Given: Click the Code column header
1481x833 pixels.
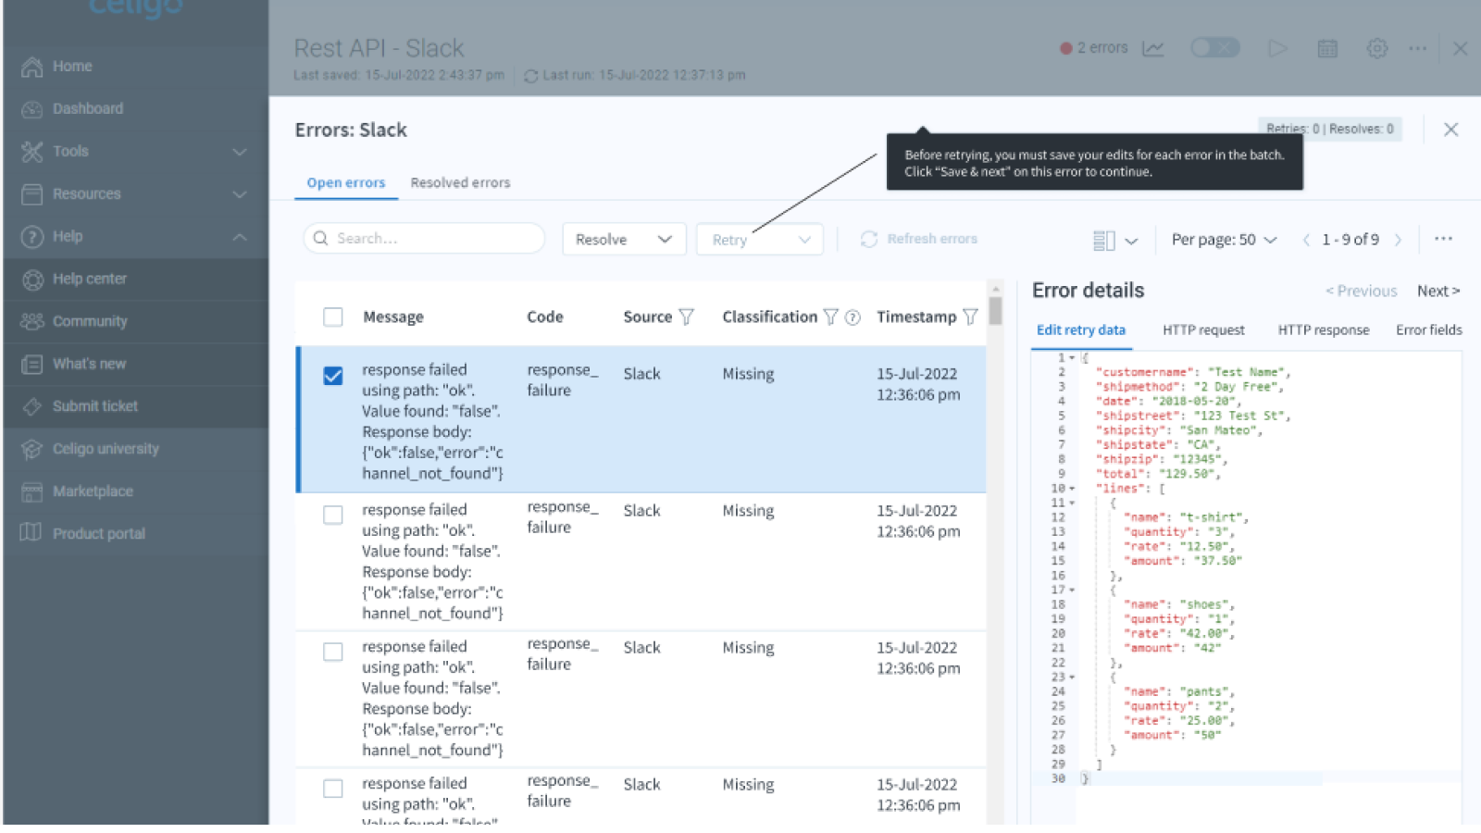Looking at the screenshot, I should point(545,317).
